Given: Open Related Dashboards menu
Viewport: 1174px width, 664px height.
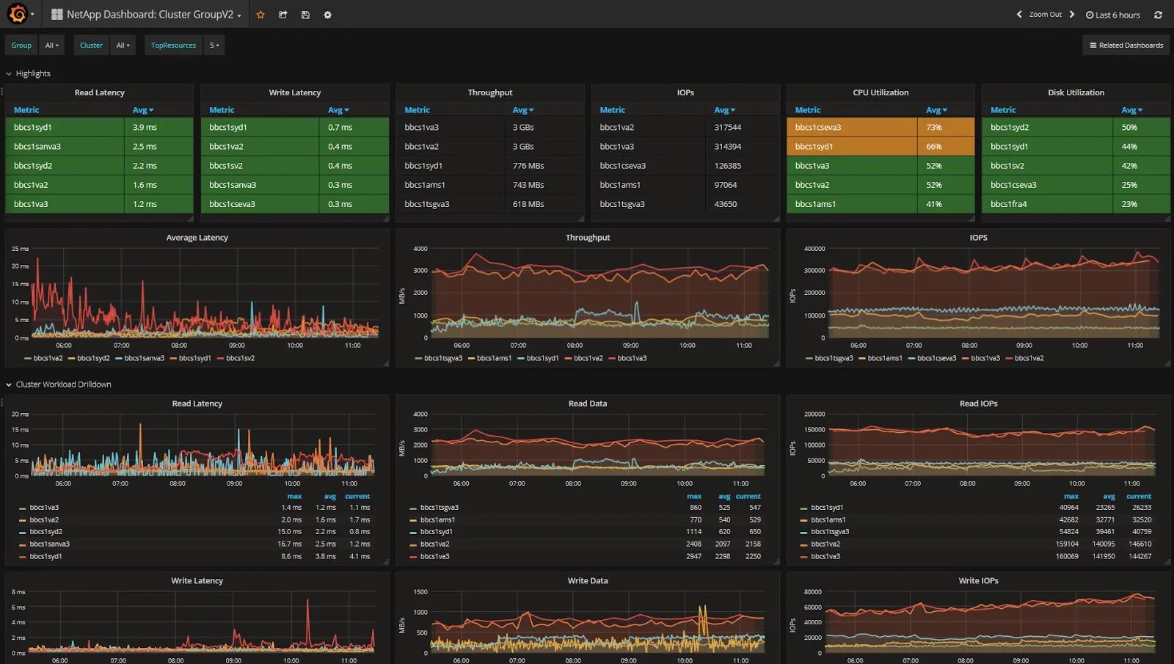Looking at the screenshot, I should point(1126,45).
